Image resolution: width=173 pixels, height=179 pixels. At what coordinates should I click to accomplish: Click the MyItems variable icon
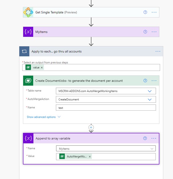28,32
